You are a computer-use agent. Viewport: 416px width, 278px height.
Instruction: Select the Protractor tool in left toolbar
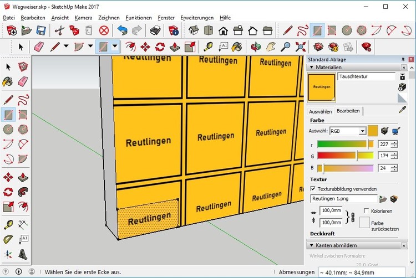(x=8, y=240)
